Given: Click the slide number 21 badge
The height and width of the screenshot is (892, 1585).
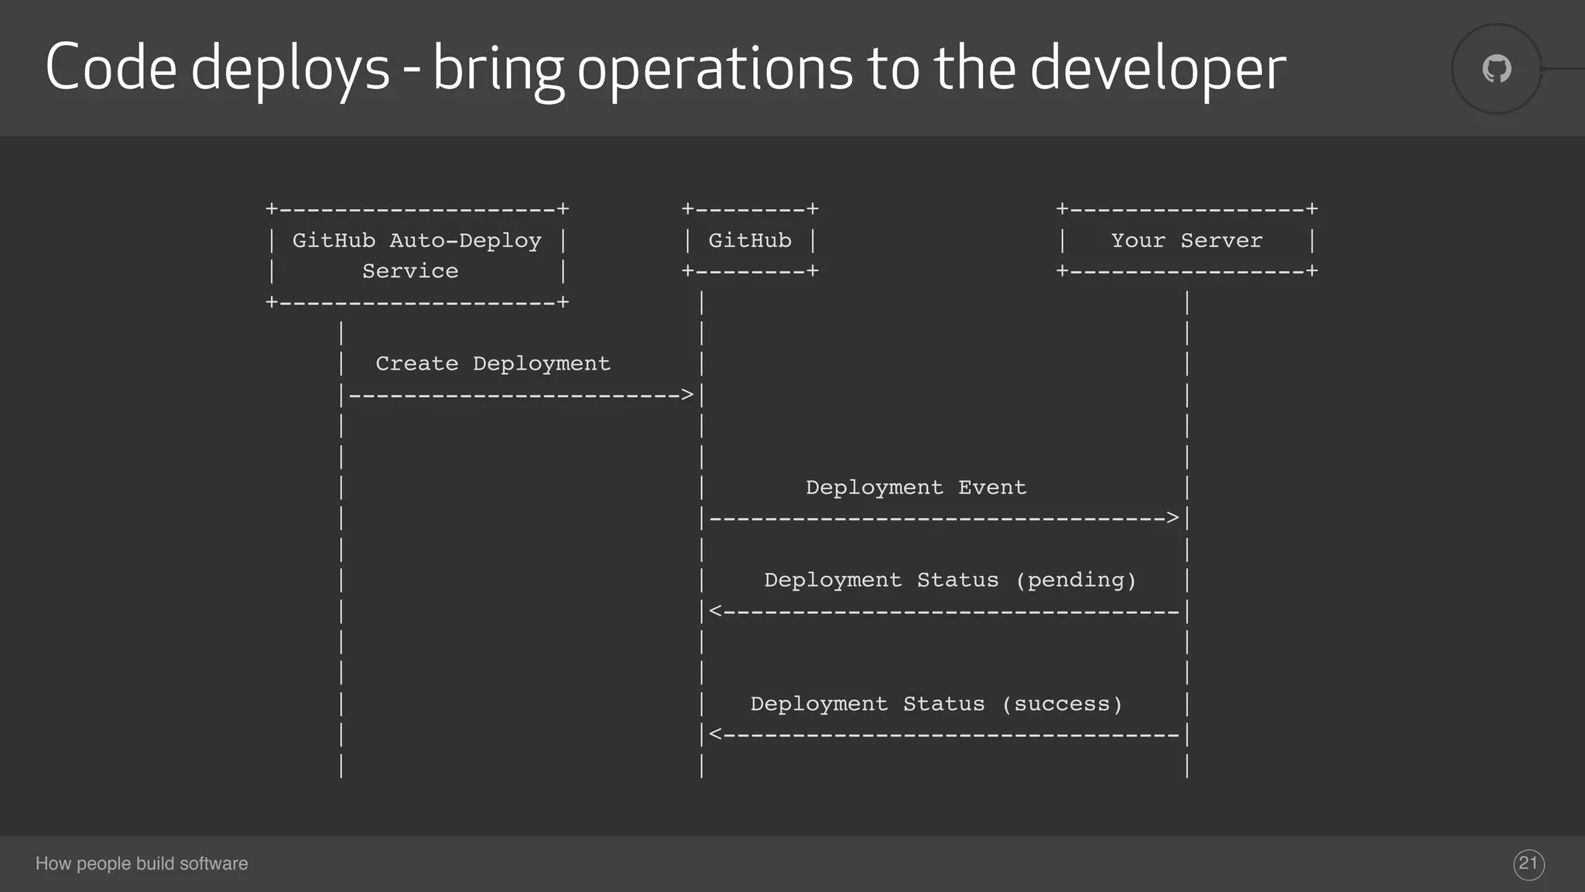Looking at the screenshot, I should (x=1529, y=864).
